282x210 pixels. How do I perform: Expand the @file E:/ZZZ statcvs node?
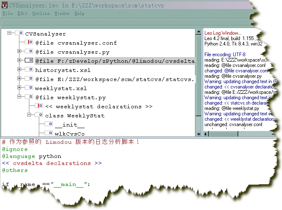click(x=19, y=79)
